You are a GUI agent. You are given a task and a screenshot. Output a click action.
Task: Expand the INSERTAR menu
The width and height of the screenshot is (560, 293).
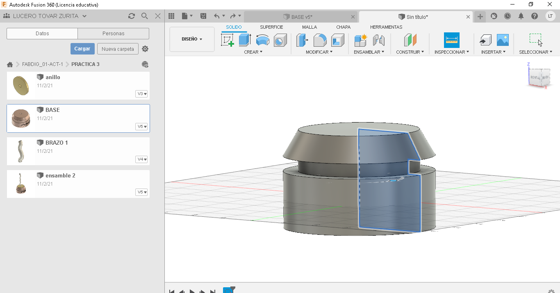click(494, 52)
